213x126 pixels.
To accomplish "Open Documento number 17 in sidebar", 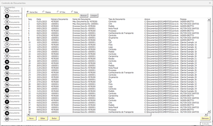I will click(13, 102).
